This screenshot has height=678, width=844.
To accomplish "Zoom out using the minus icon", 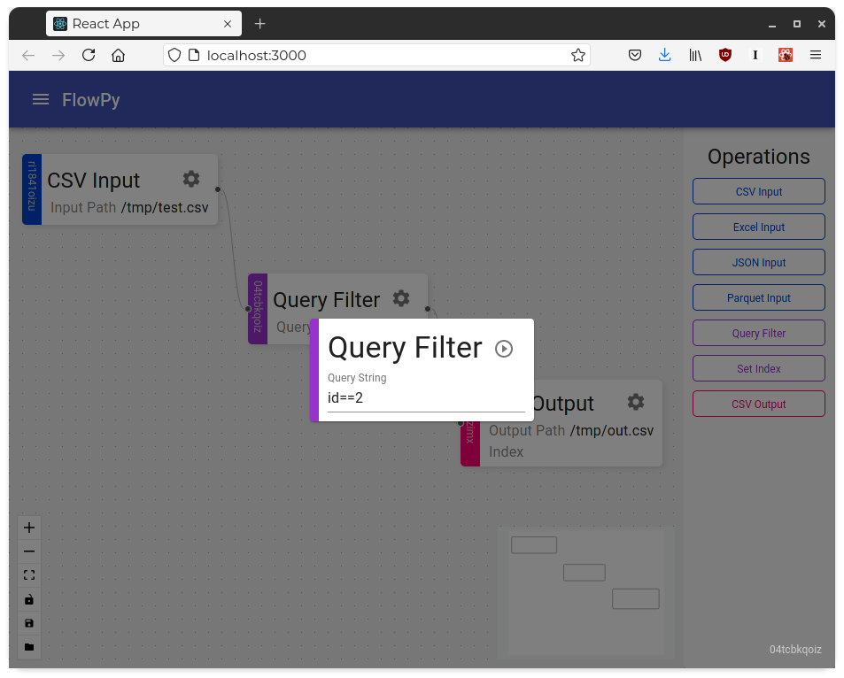I will [x=28, y=551].
